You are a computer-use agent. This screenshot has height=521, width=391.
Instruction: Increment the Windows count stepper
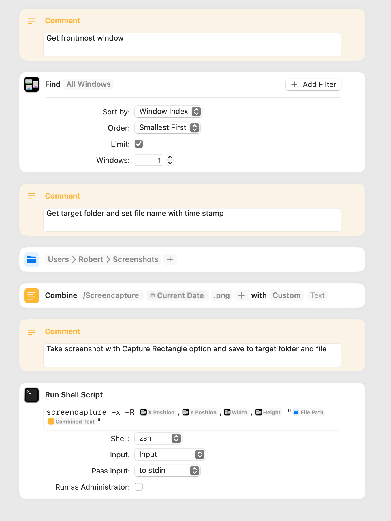[x=170, y=157]
